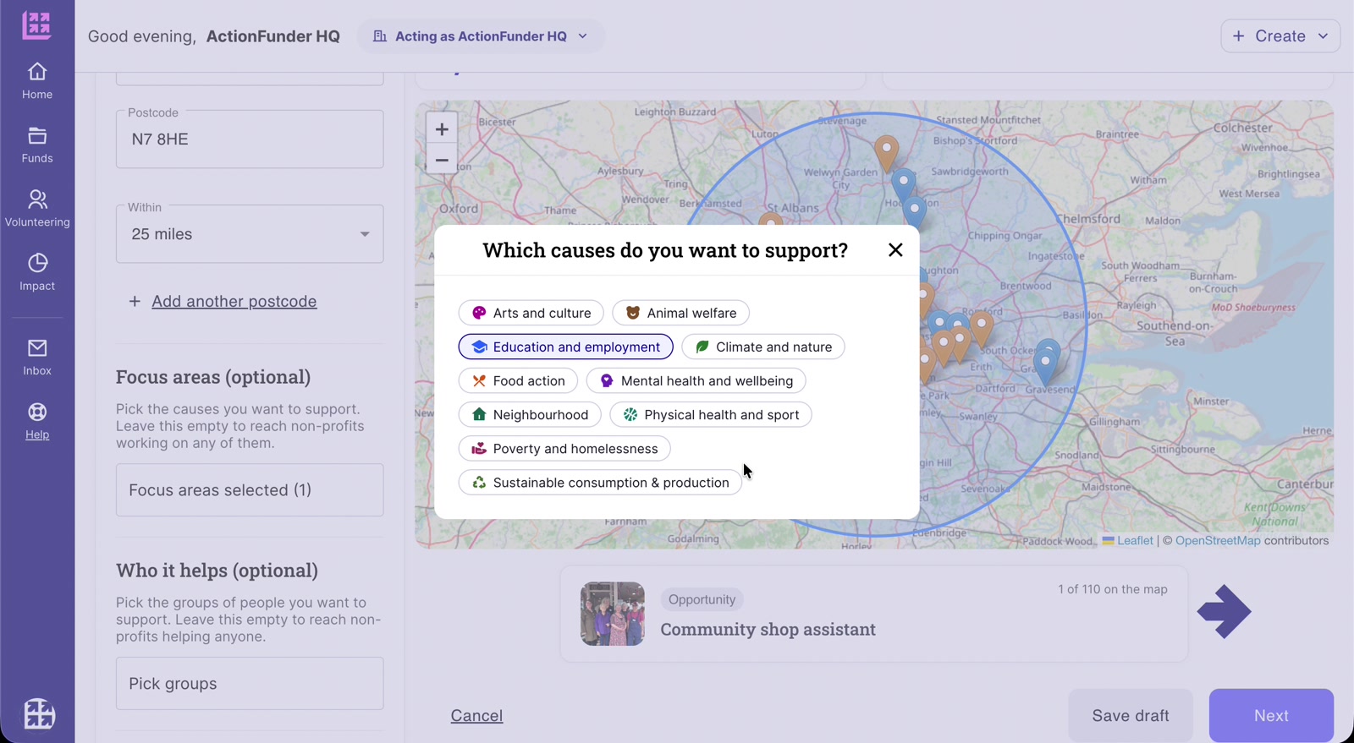This screenshot has height=743, width=1354.
Task: Expand the Acting as ActionFunder HQ switcher
Action: (481, 36)
